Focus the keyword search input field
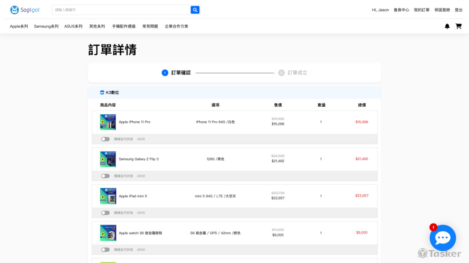The image size is (469, 263). pyautogui.click(x=121, y=10)
